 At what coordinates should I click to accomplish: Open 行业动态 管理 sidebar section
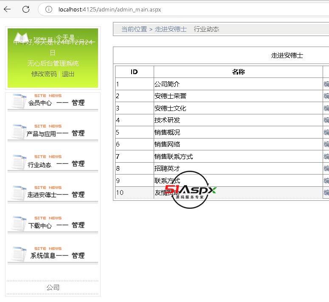point(53,163)
